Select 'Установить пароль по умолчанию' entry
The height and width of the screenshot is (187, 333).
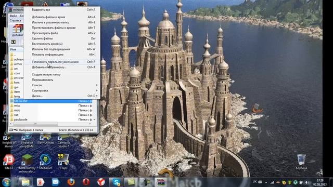click(x=62, y=62)
